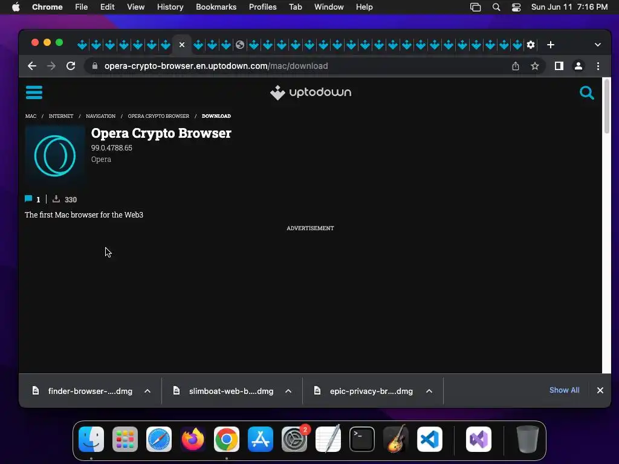Go back to previous page

click(x=32, y=66)
